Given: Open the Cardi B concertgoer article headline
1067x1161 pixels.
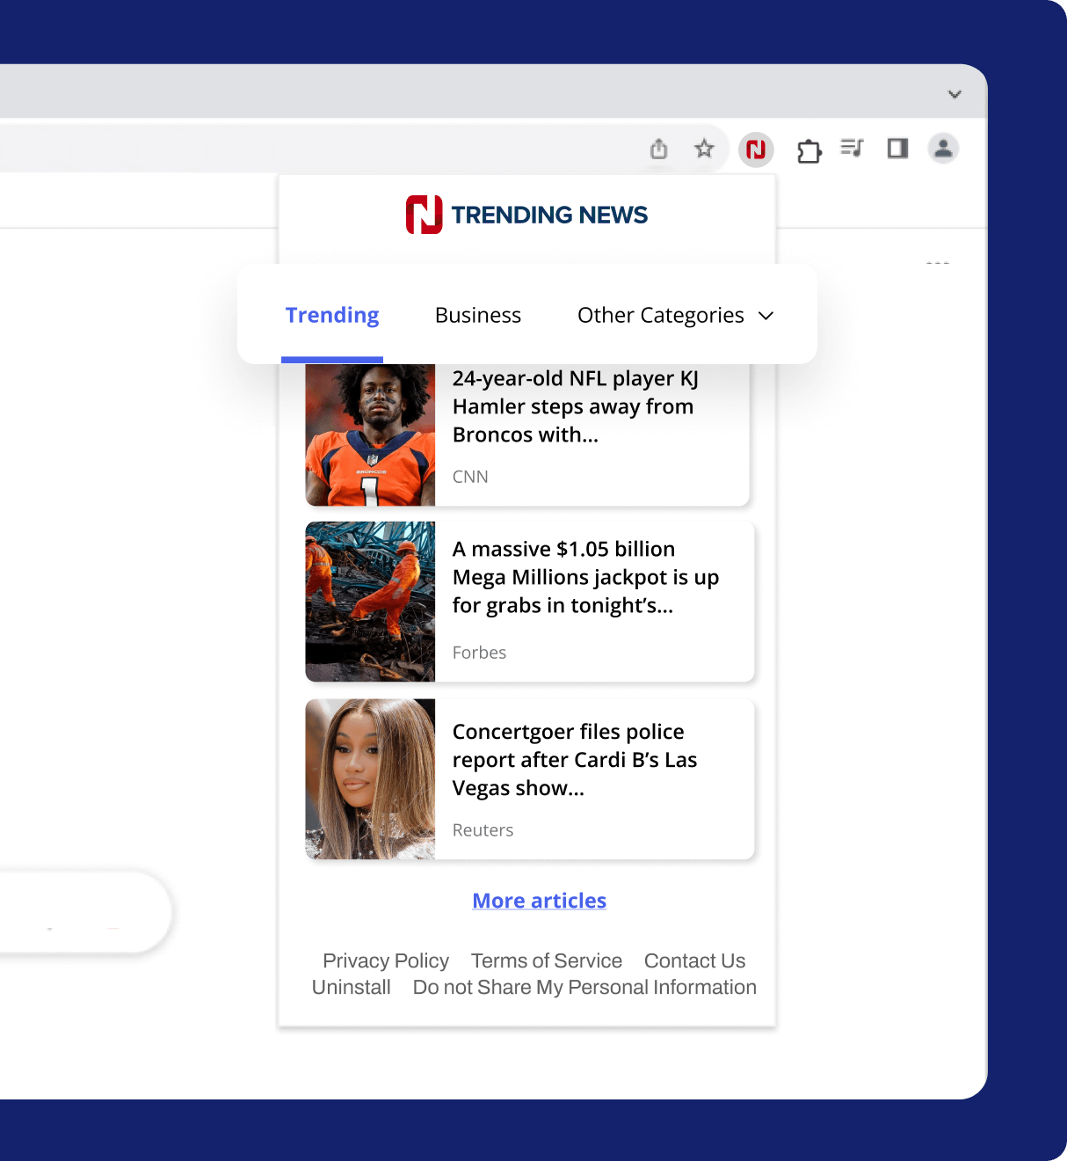Looking at the screenshot, I should [574, 759].
